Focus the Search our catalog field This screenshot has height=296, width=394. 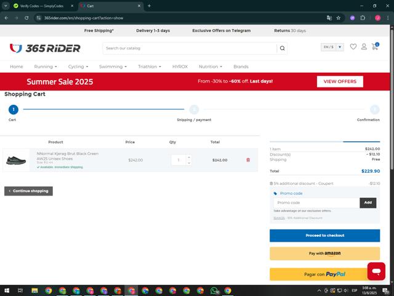click(190, 48)
